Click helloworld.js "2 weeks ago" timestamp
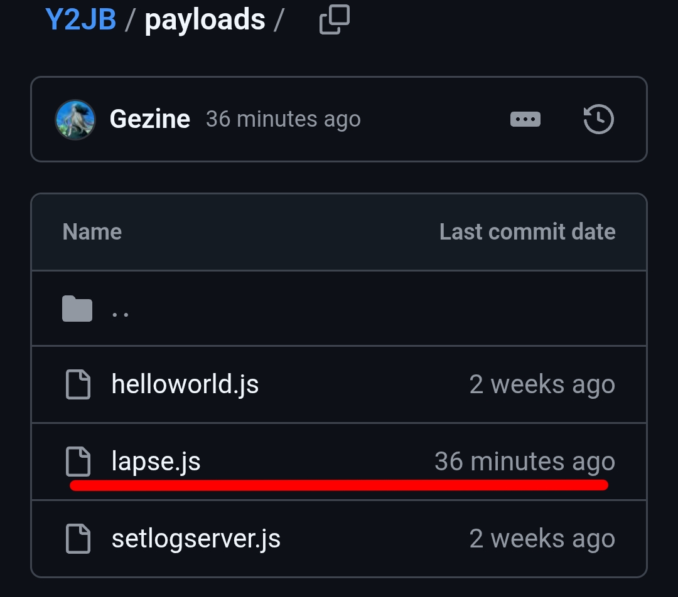The image size is (678, 597). point(542,384)
